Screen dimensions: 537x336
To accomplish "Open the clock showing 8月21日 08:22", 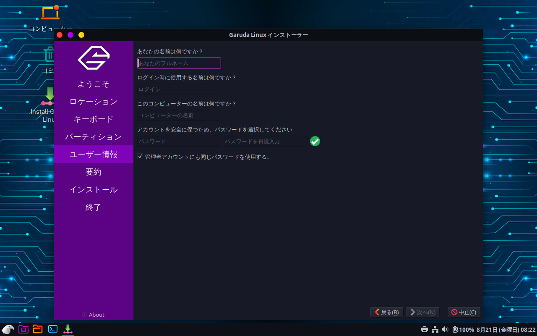I will click(506, 330).
